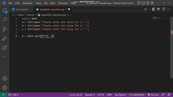Open the File menu
The width and height of the screenshot is (173, 97).
click(x=10, y=3)
